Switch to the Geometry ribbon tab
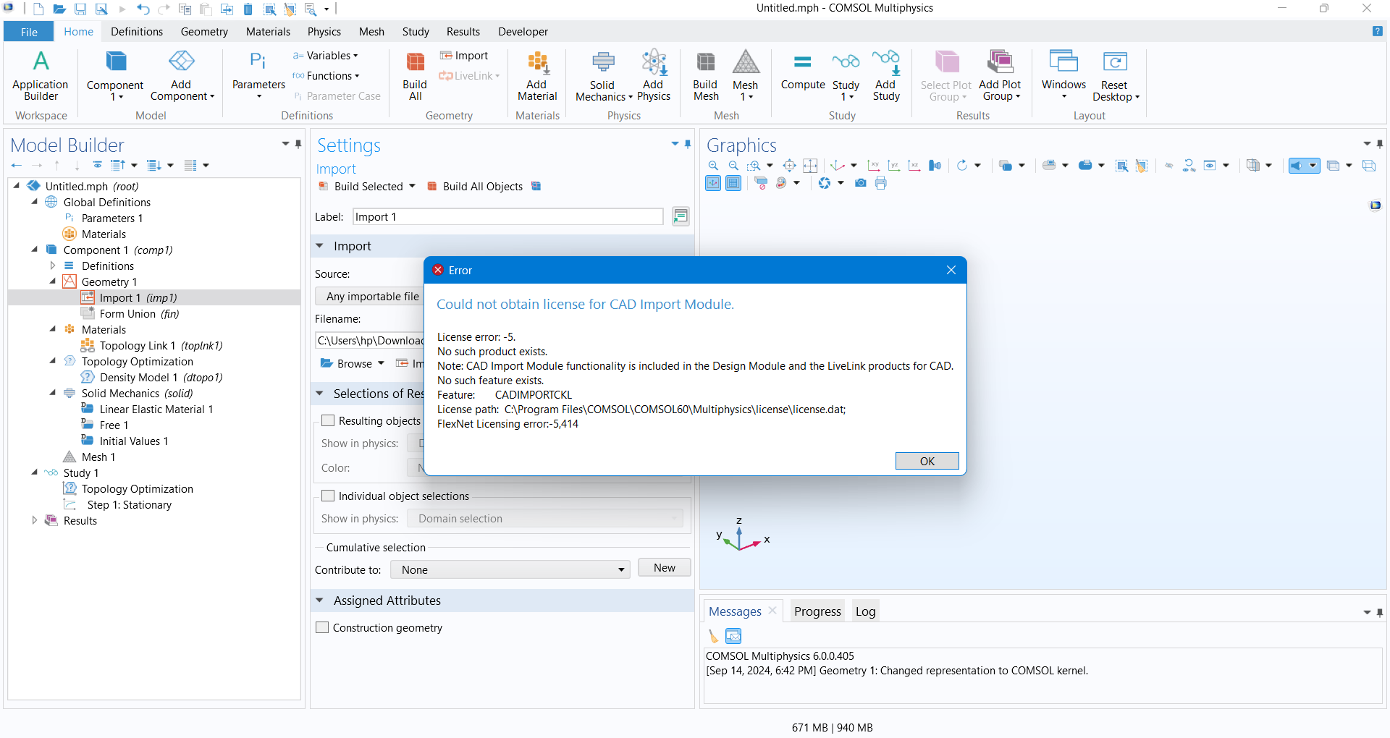Viewport: 1390px width, 738px height. pos(204,32)
